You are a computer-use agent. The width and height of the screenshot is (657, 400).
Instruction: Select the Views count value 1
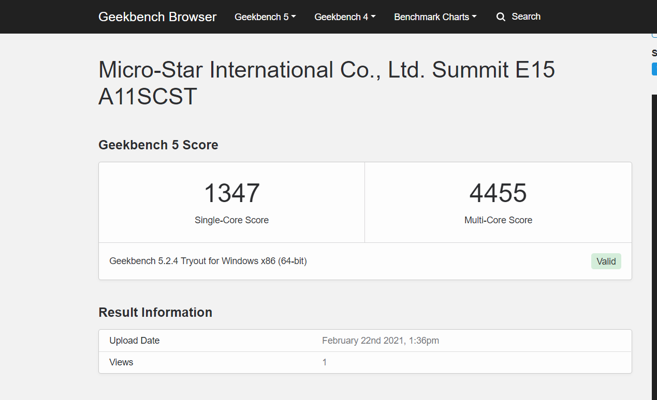(x=325, y=362)
